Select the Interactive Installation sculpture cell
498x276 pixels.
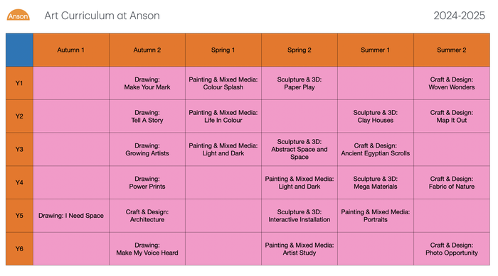pos(300,216)
